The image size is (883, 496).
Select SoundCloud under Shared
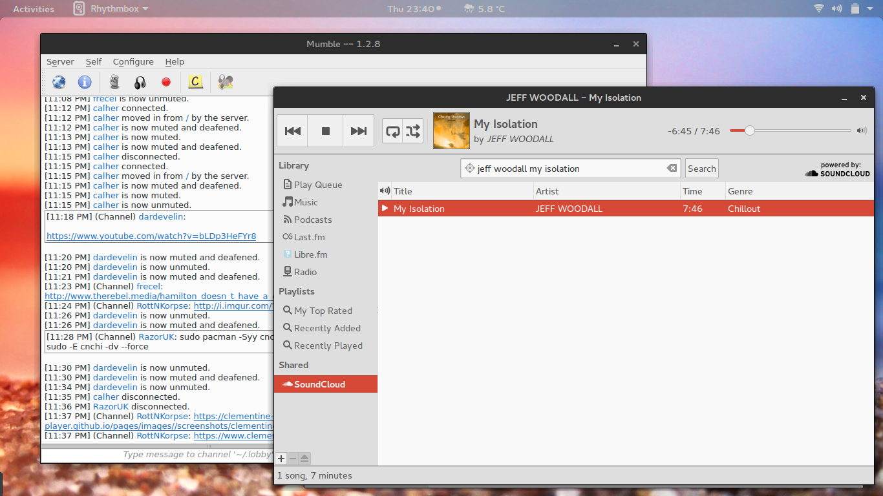tap(326, 384)
